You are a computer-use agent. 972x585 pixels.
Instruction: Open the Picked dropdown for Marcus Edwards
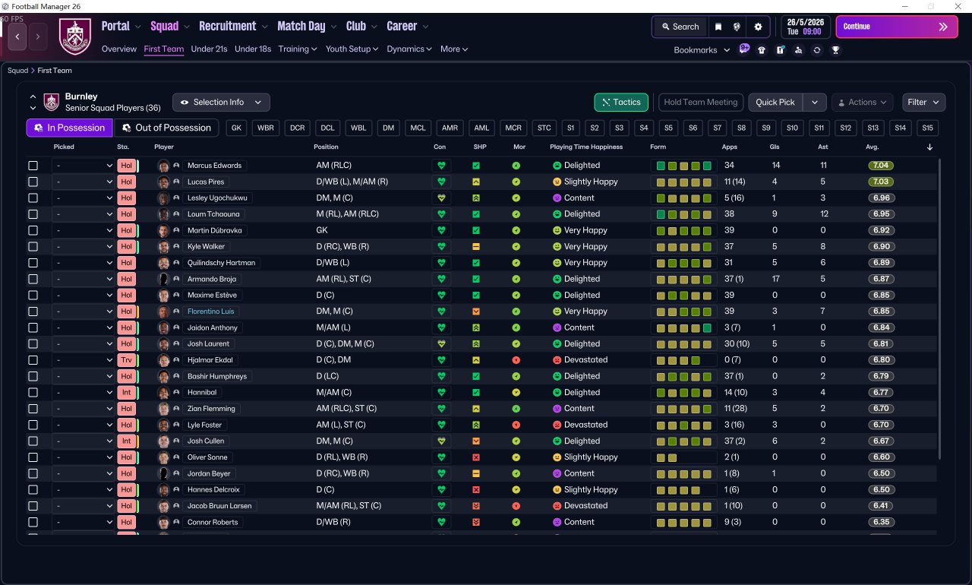coord(83,166)
